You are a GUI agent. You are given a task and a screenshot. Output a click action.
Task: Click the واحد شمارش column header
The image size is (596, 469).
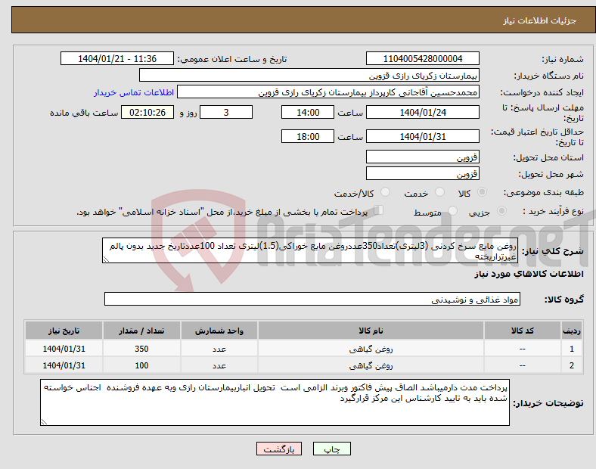coord(219,331)
